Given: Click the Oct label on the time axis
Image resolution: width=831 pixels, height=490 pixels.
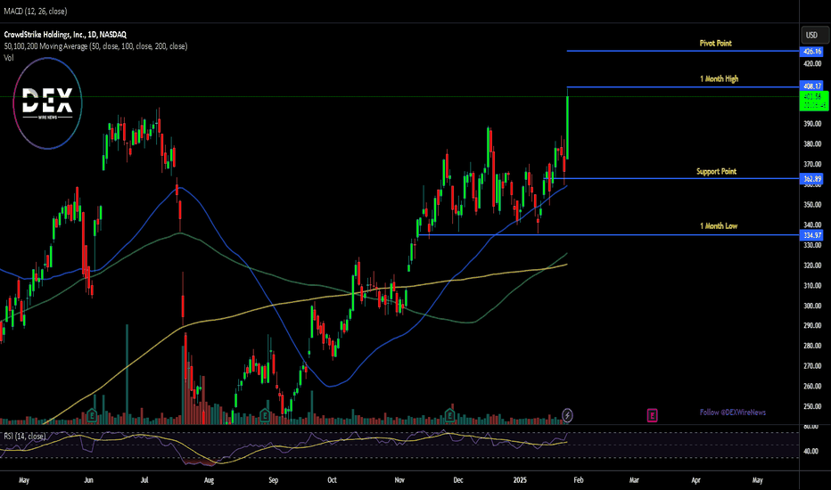Looking at the screenshot, I should [x=332, y=480].
